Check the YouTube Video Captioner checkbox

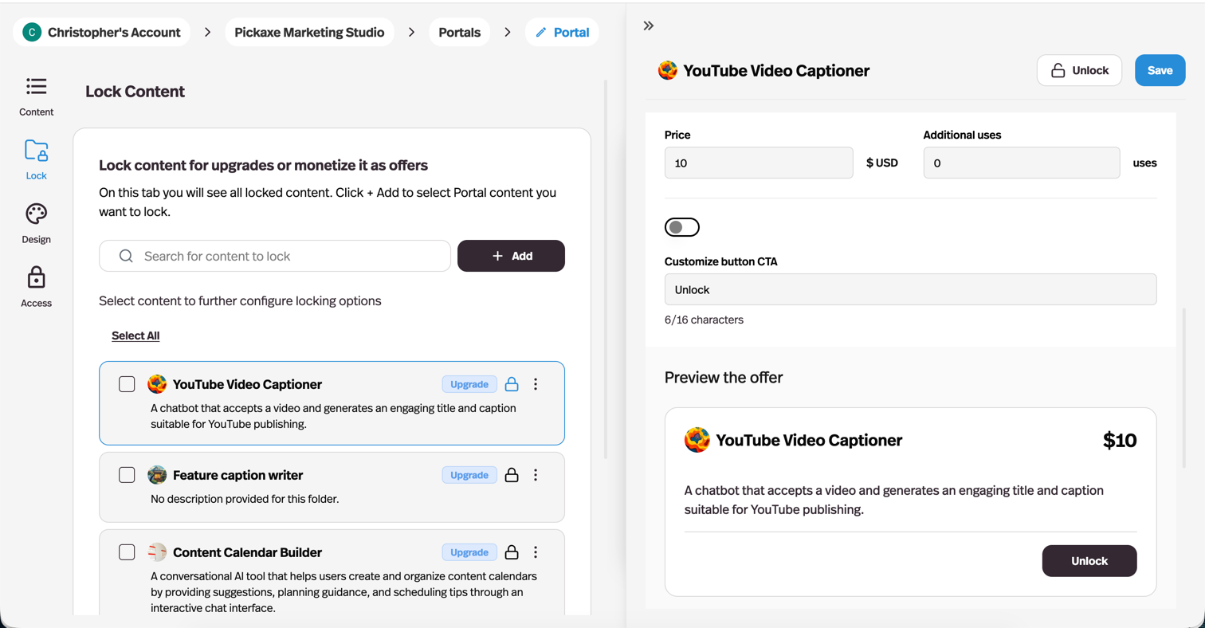127,385
